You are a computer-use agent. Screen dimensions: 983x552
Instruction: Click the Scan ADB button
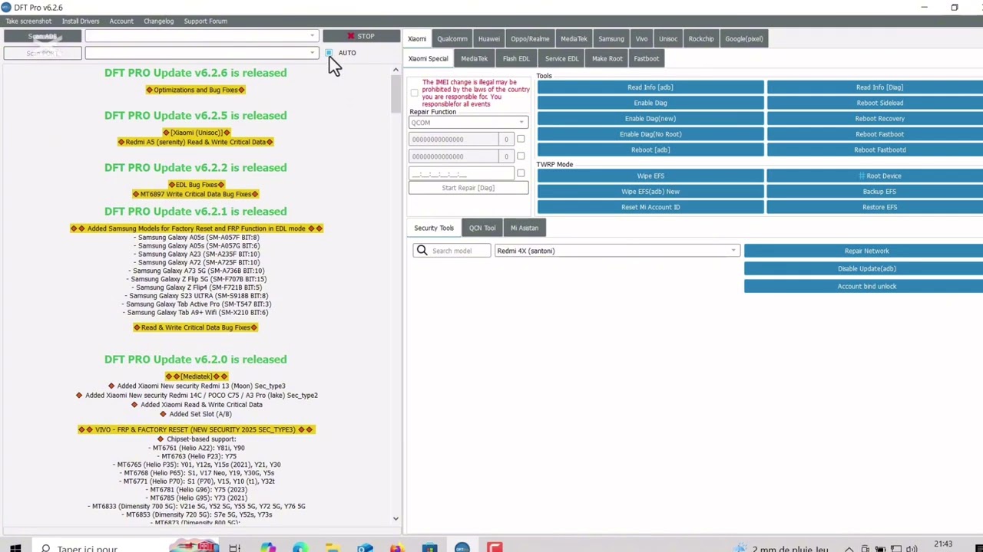click(x=42, y=36)
